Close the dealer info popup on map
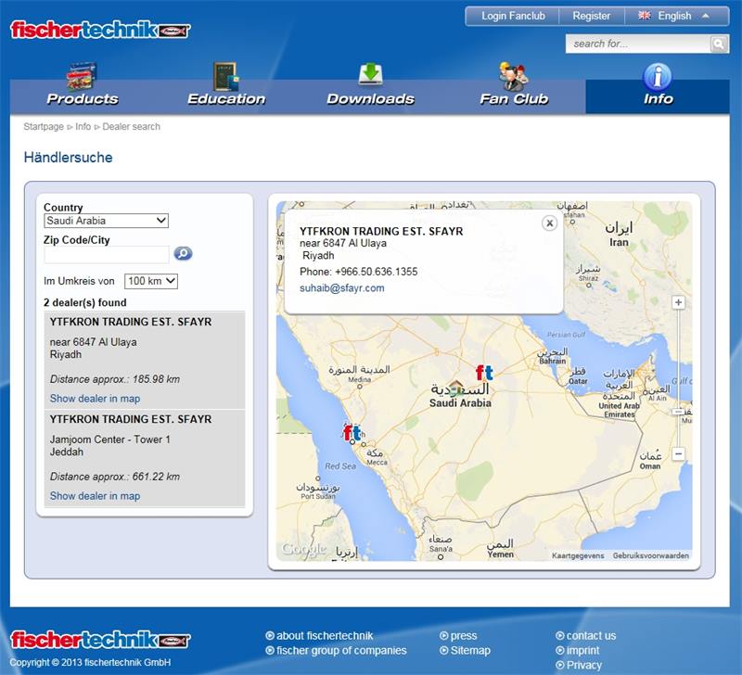This screenshot has height=675, width=742. pos(549,223)
